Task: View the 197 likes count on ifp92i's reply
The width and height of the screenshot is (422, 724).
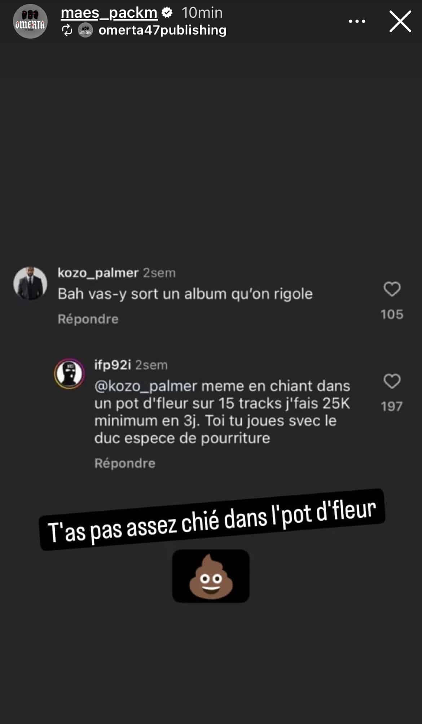Action: (x=392, y=407)
